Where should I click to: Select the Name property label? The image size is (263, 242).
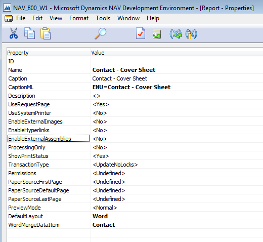[x=15, y=70]
